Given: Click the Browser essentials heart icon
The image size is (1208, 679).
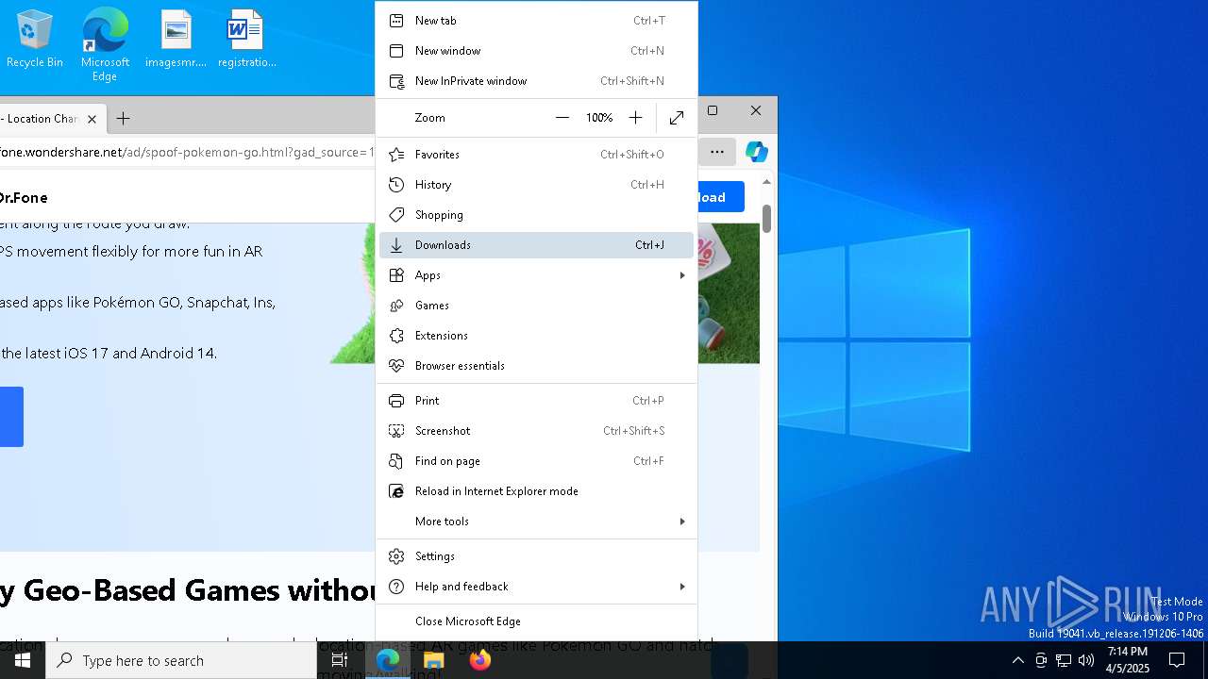Looking at the screenshot, I should click(396, 366).
